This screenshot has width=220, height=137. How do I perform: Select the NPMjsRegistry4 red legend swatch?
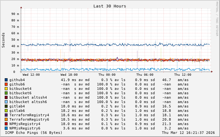[x=6, y=124]
